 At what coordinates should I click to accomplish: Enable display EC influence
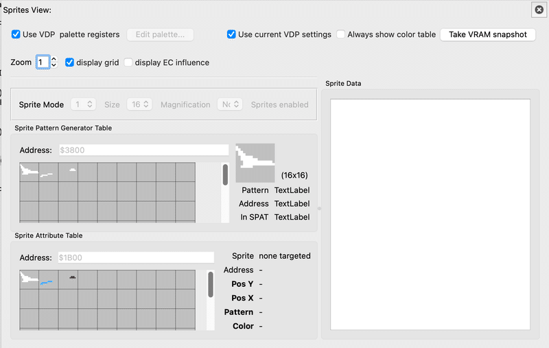[x=128, y=62]
